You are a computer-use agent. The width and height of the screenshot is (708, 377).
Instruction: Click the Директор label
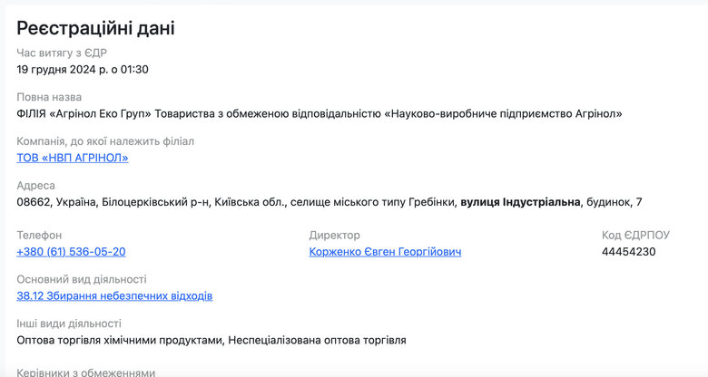pos(334,235)
